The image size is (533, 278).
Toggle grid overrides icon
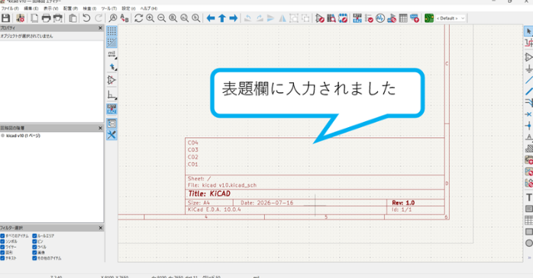tap(111, 43)
